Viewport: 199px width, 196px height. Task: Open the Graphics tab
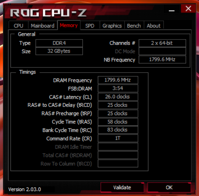click(x=112, y=26)
